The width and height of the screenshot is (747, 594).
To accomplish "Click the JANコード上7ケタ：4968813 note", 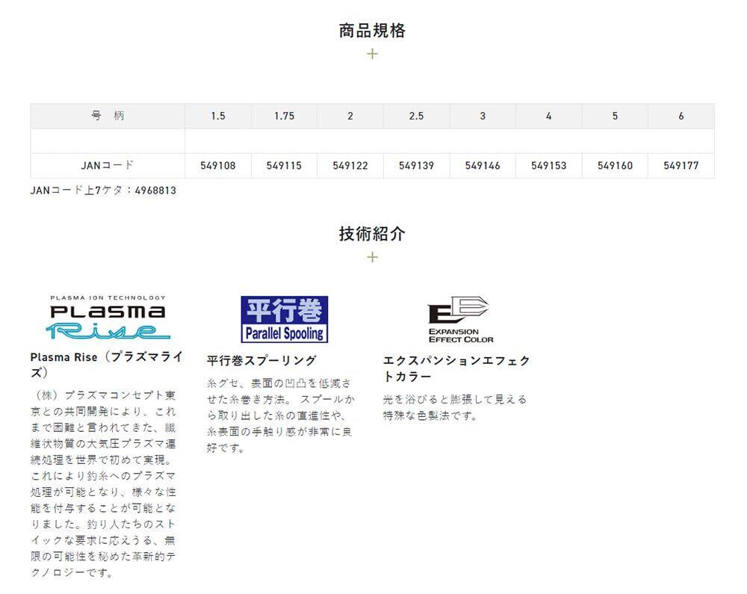I will (x=103, y=191).
